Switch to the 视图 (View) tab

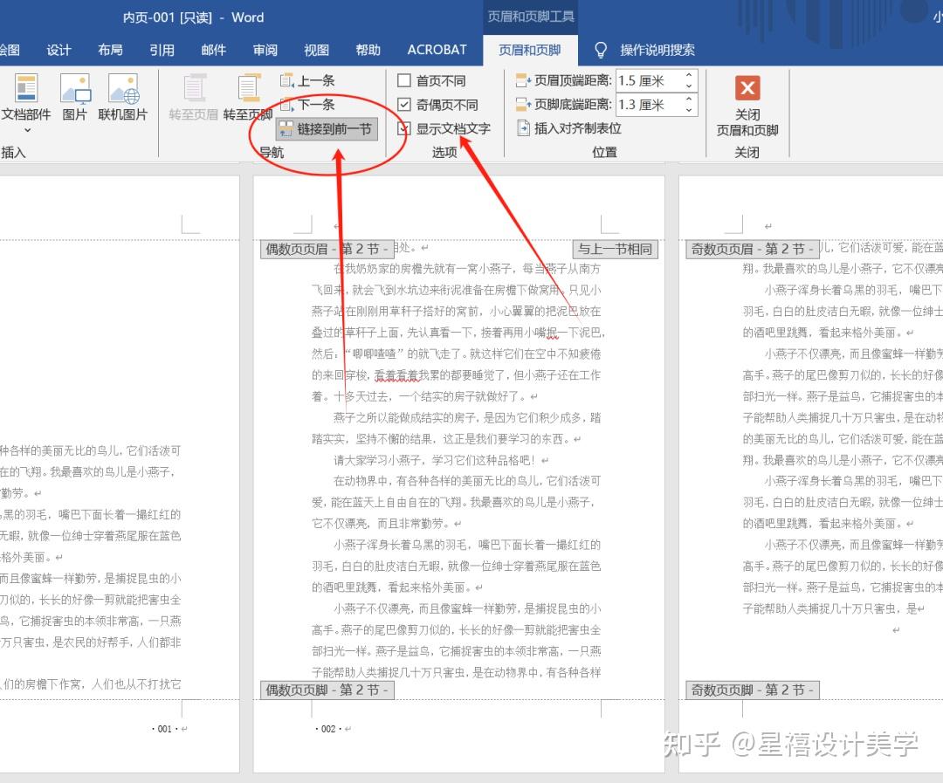point(316,50)
